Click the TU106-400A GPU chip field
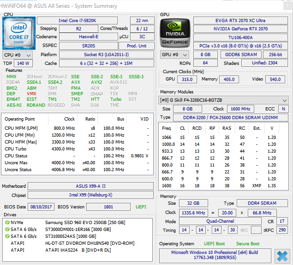This screenshot has width=293, height=265. coord(240,37)
